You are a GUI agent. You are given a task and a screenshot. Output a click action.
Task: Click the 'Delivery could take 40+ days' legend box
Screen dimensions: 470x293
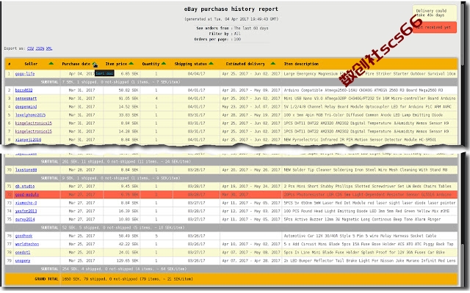tap(434, 13)
